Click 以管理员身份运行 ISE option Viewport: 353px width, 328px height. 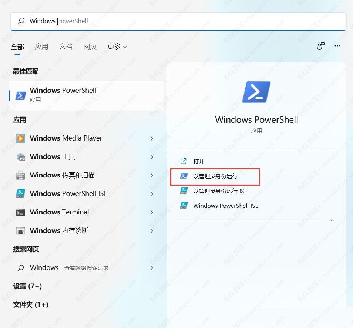point(216,191)
